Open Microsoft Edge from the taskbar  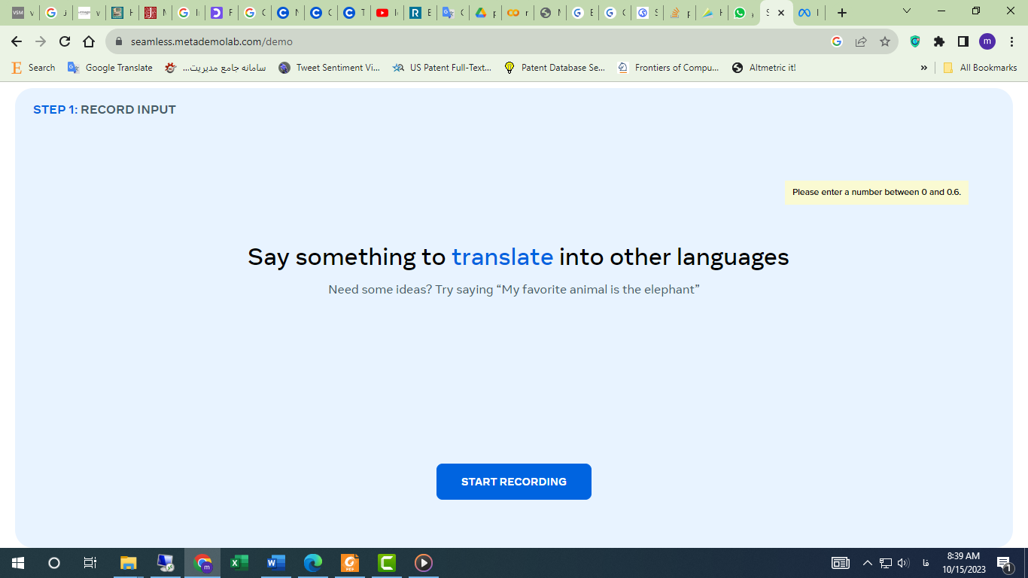click(313, 563)
